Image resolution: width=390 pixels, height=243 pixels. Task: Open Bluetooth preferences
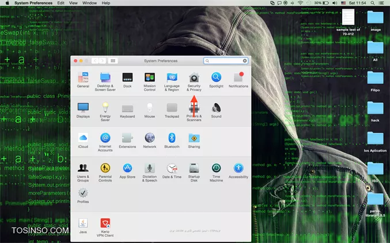click(172, 141)
